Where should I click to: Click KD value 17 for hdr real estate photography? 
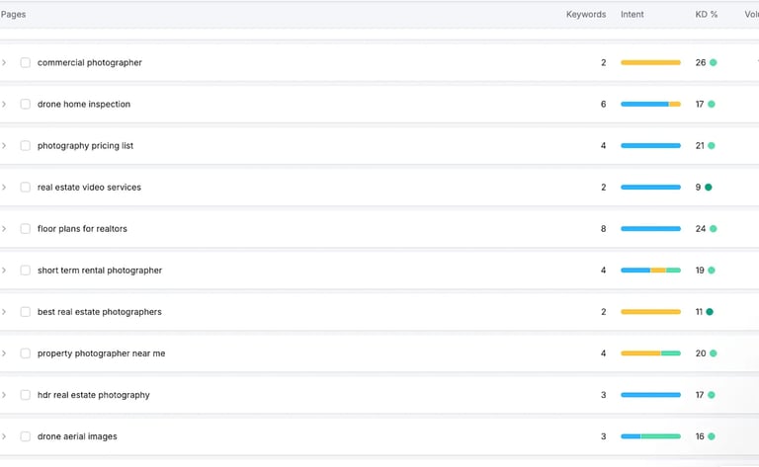700,395
